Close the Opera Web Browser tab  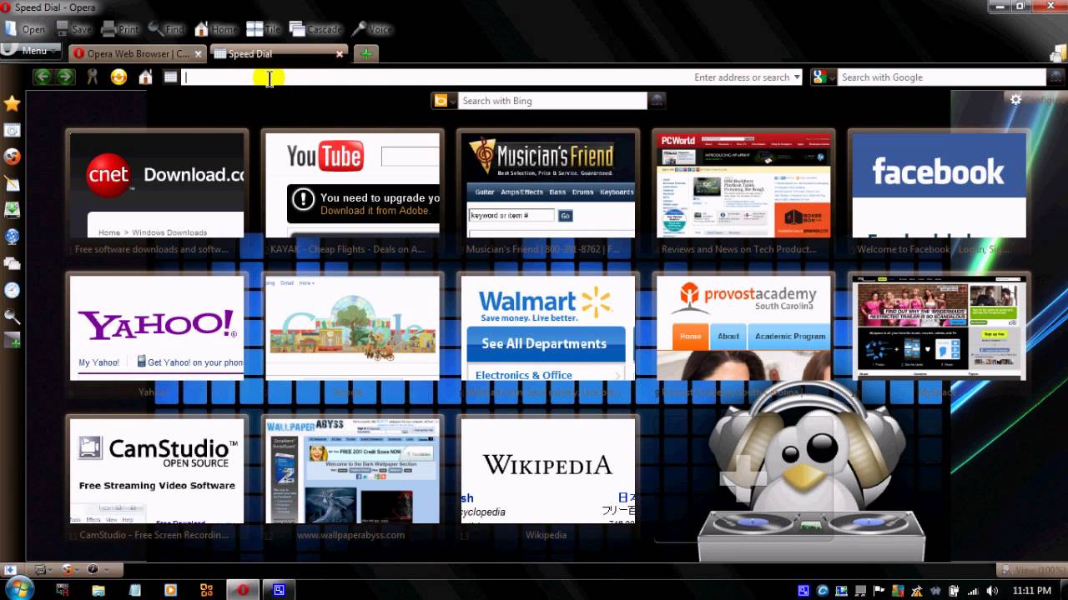click(x=199, y=54)
